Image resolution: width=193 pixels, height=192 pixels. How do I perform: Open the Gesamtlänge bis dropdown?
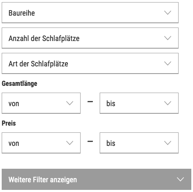click(x=139, y=103)
